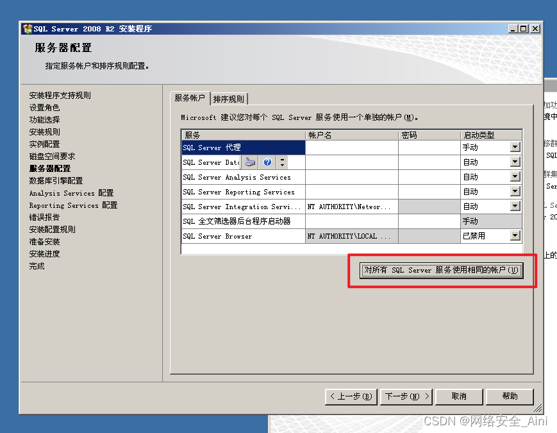Close the SQL Server setup window
The width and height of the screenshot is (557, 433).
click(x=535, y=29)
